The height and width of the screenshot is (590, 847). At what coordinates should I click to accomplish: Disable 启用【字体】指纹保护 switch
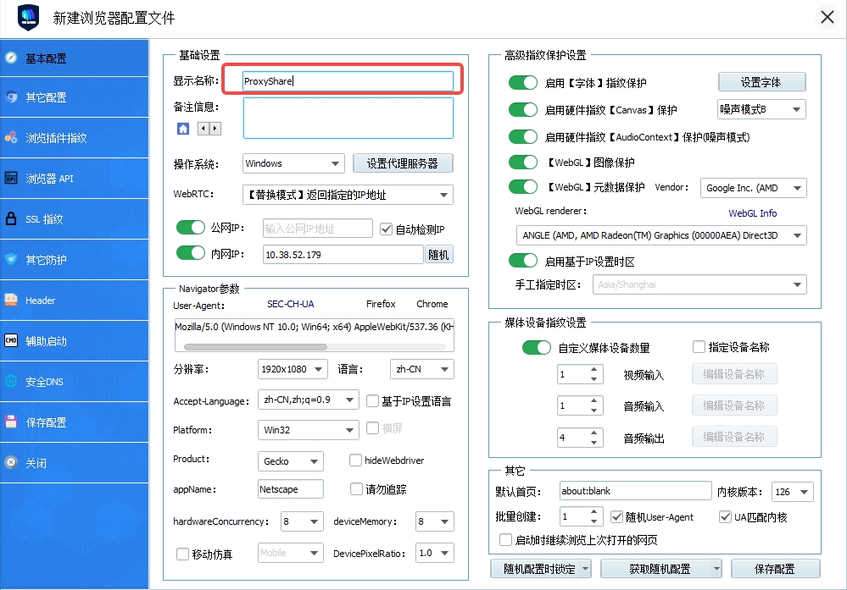[523, 82]
